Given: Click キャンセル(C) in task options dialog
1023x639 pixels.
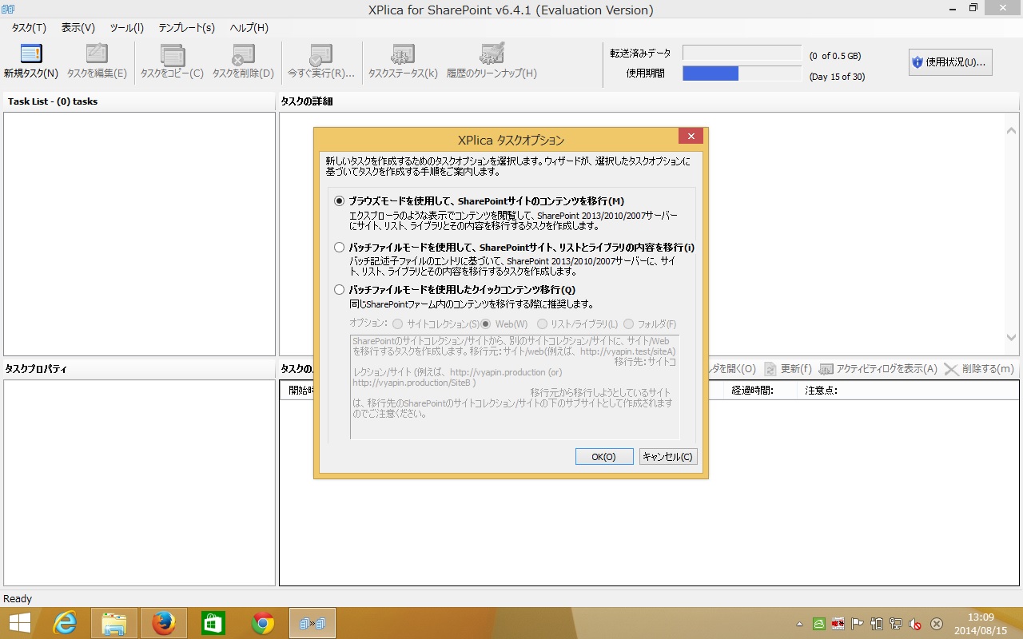Looking at the screenshot, I should click(x=668, y=457).
